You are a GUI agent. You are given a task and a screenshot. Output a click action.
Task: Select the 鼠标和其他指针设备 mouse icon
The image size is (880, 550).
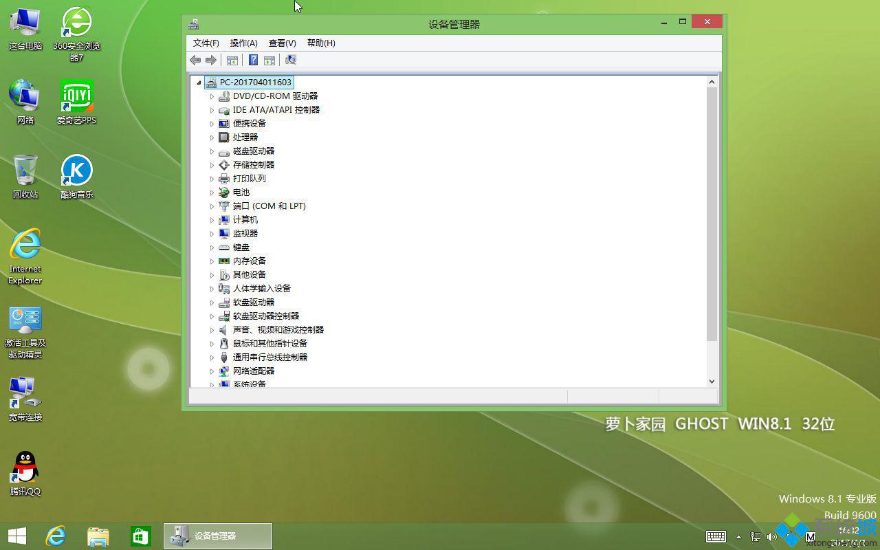point(224,344)
